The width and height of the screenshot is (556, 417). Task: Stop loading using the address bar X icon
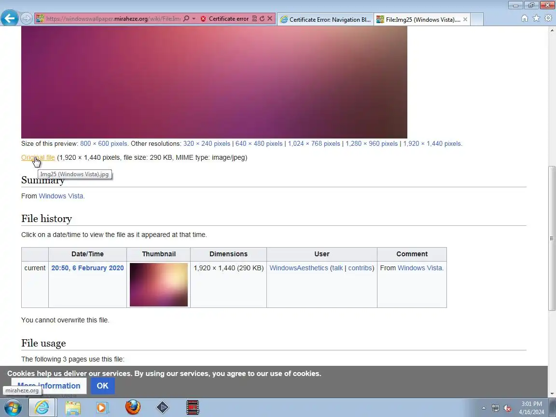coord(270,18)
